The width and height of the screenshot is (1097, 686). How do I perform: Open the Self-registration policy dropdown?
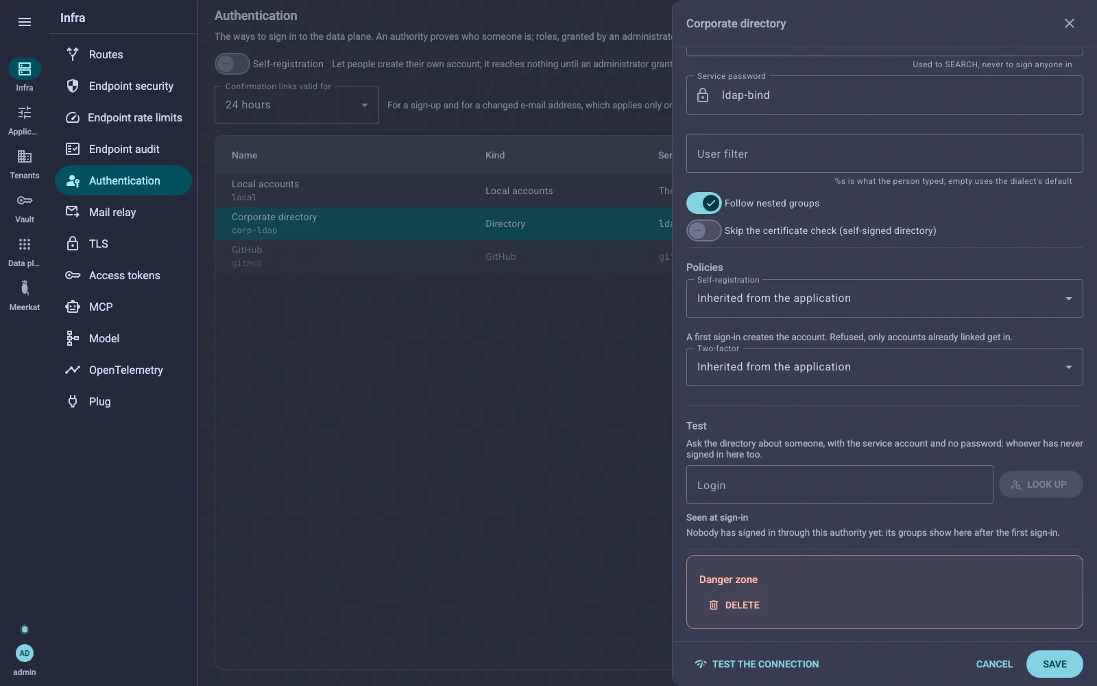pos(884,298)
